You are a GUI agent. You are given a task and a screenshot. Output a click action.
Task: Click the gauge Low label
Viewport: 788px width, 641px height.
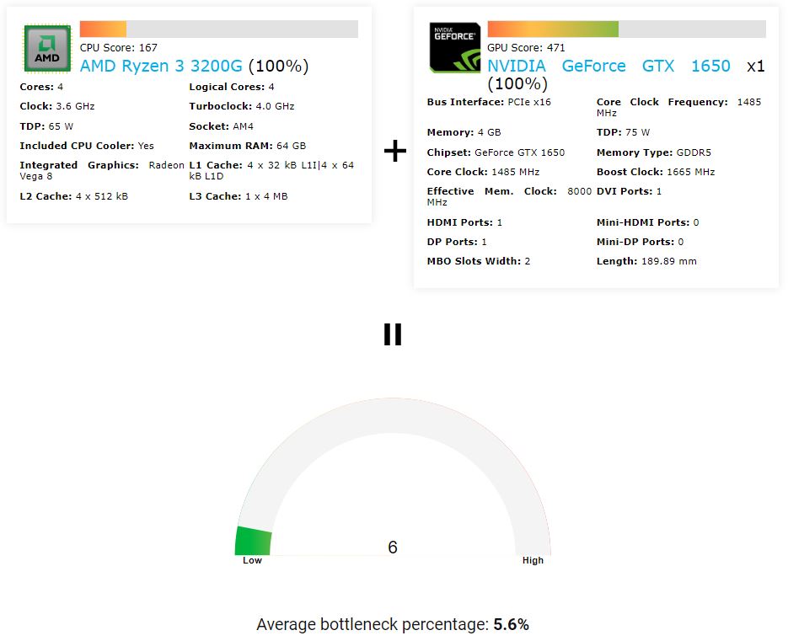pos(252,561)
